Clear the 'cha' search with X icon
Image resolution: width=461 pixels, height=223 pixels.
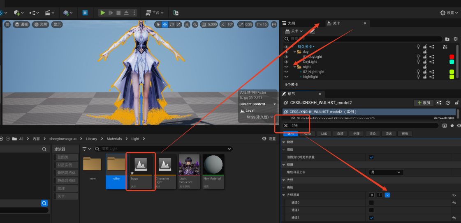click(286, 125)
